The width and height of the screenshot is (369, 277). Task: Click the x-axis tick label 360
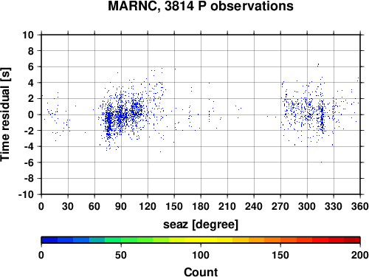[x=360, y=206]
